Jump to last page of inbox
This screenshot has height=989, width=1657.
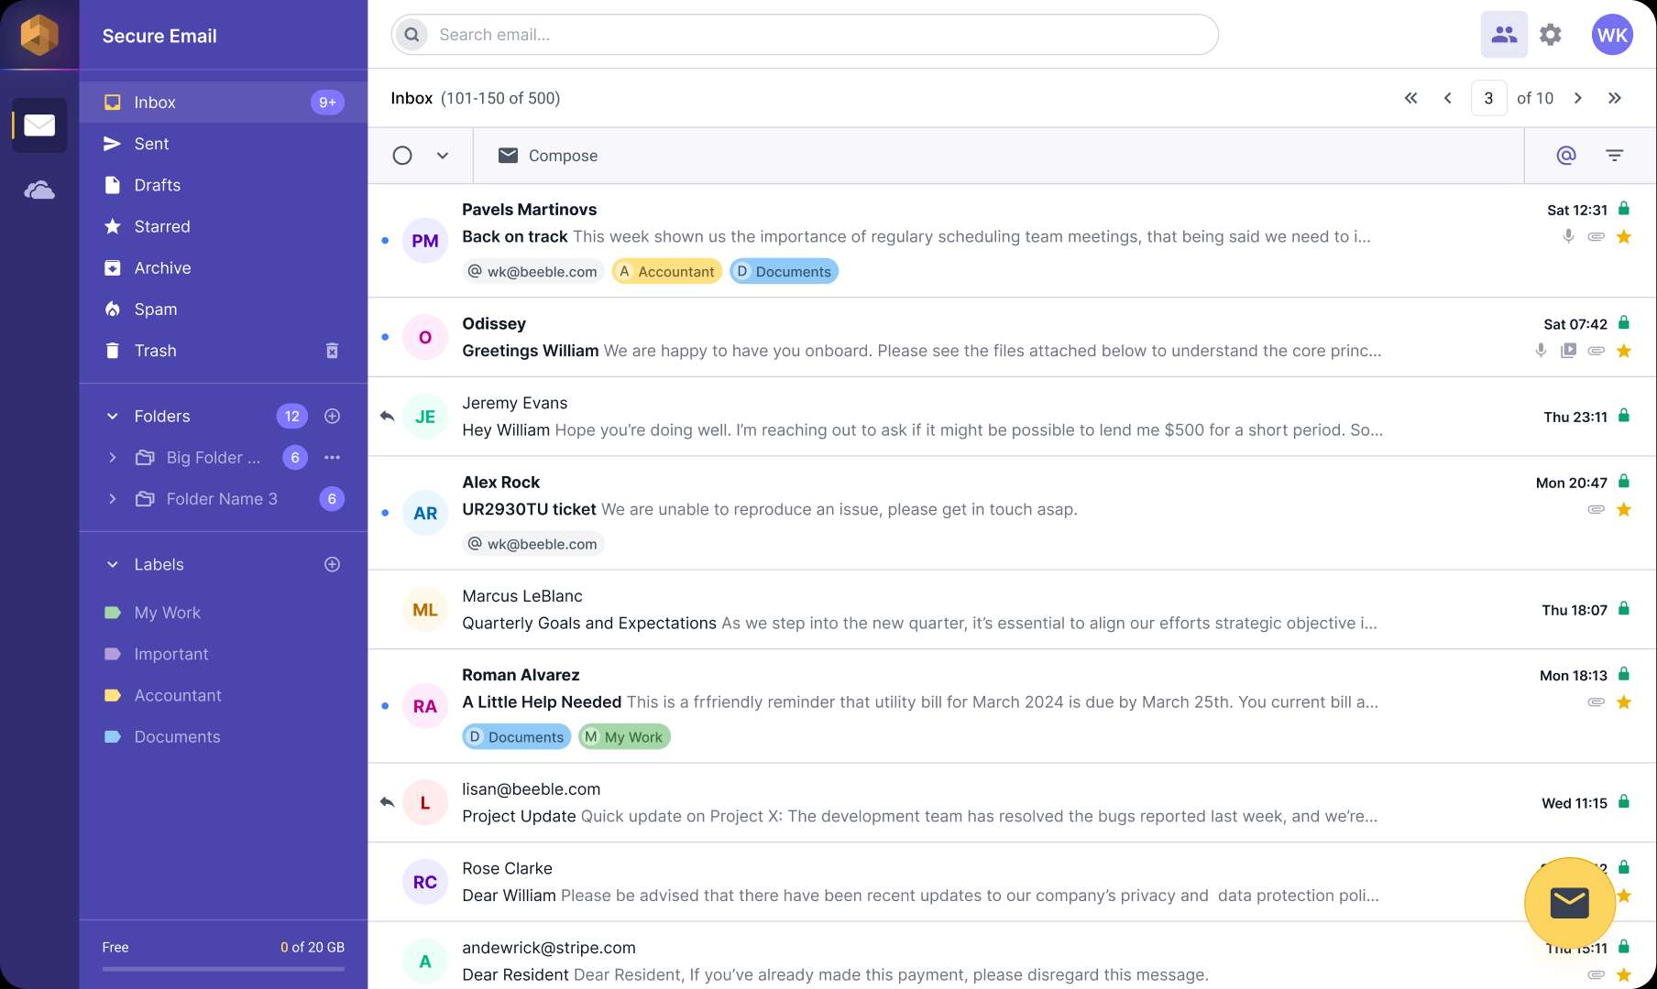(x=1615, y=98)
